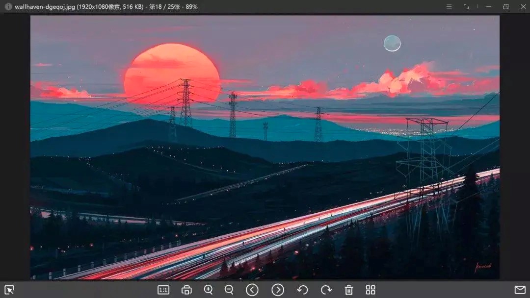Click the selection arrow icon at bottom left
The height and width of the screenshot is (298, 530).
coord(9,290)
